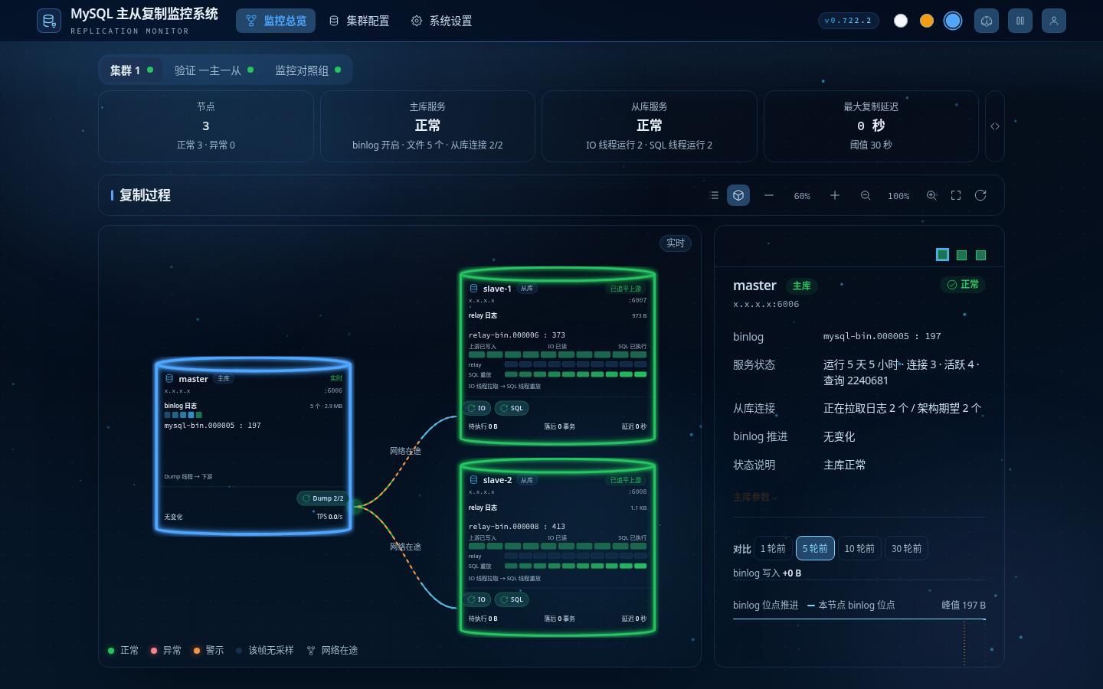
Task: Select the first node square in detail panel
Action: [x=943, y=255]
